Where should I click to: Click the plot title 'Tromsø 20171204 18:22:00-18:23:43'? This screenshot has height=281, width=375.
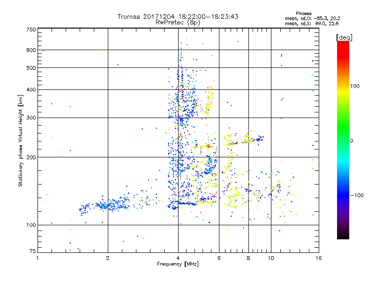pyautogui.click(x=178, y=16)
